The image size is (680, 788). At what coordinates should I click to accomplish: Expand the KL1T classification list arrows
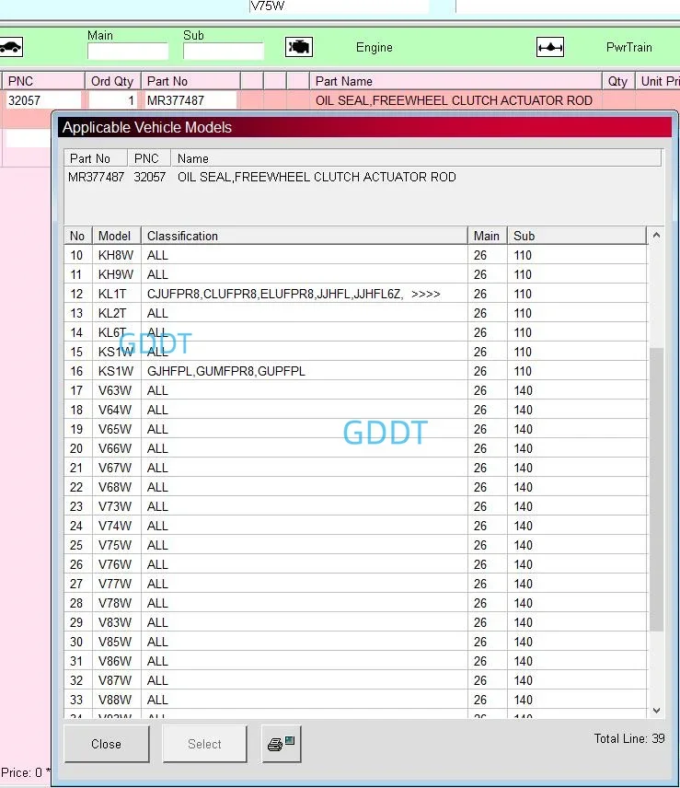point(425,294)
